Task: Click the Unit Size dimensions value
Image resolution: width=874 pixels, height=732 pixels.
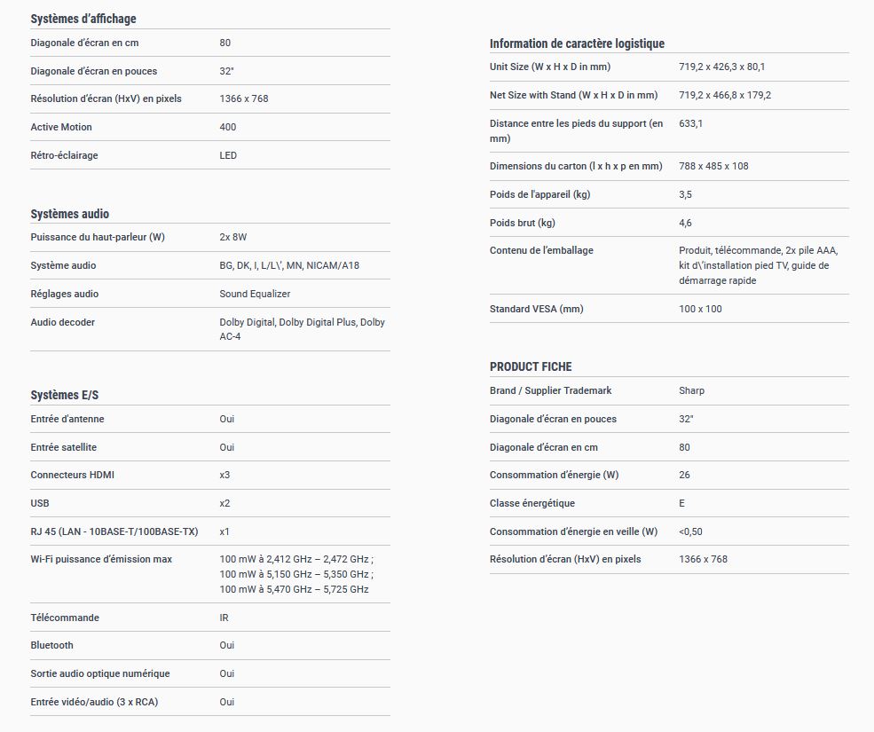Action: [x=721, y=67]
